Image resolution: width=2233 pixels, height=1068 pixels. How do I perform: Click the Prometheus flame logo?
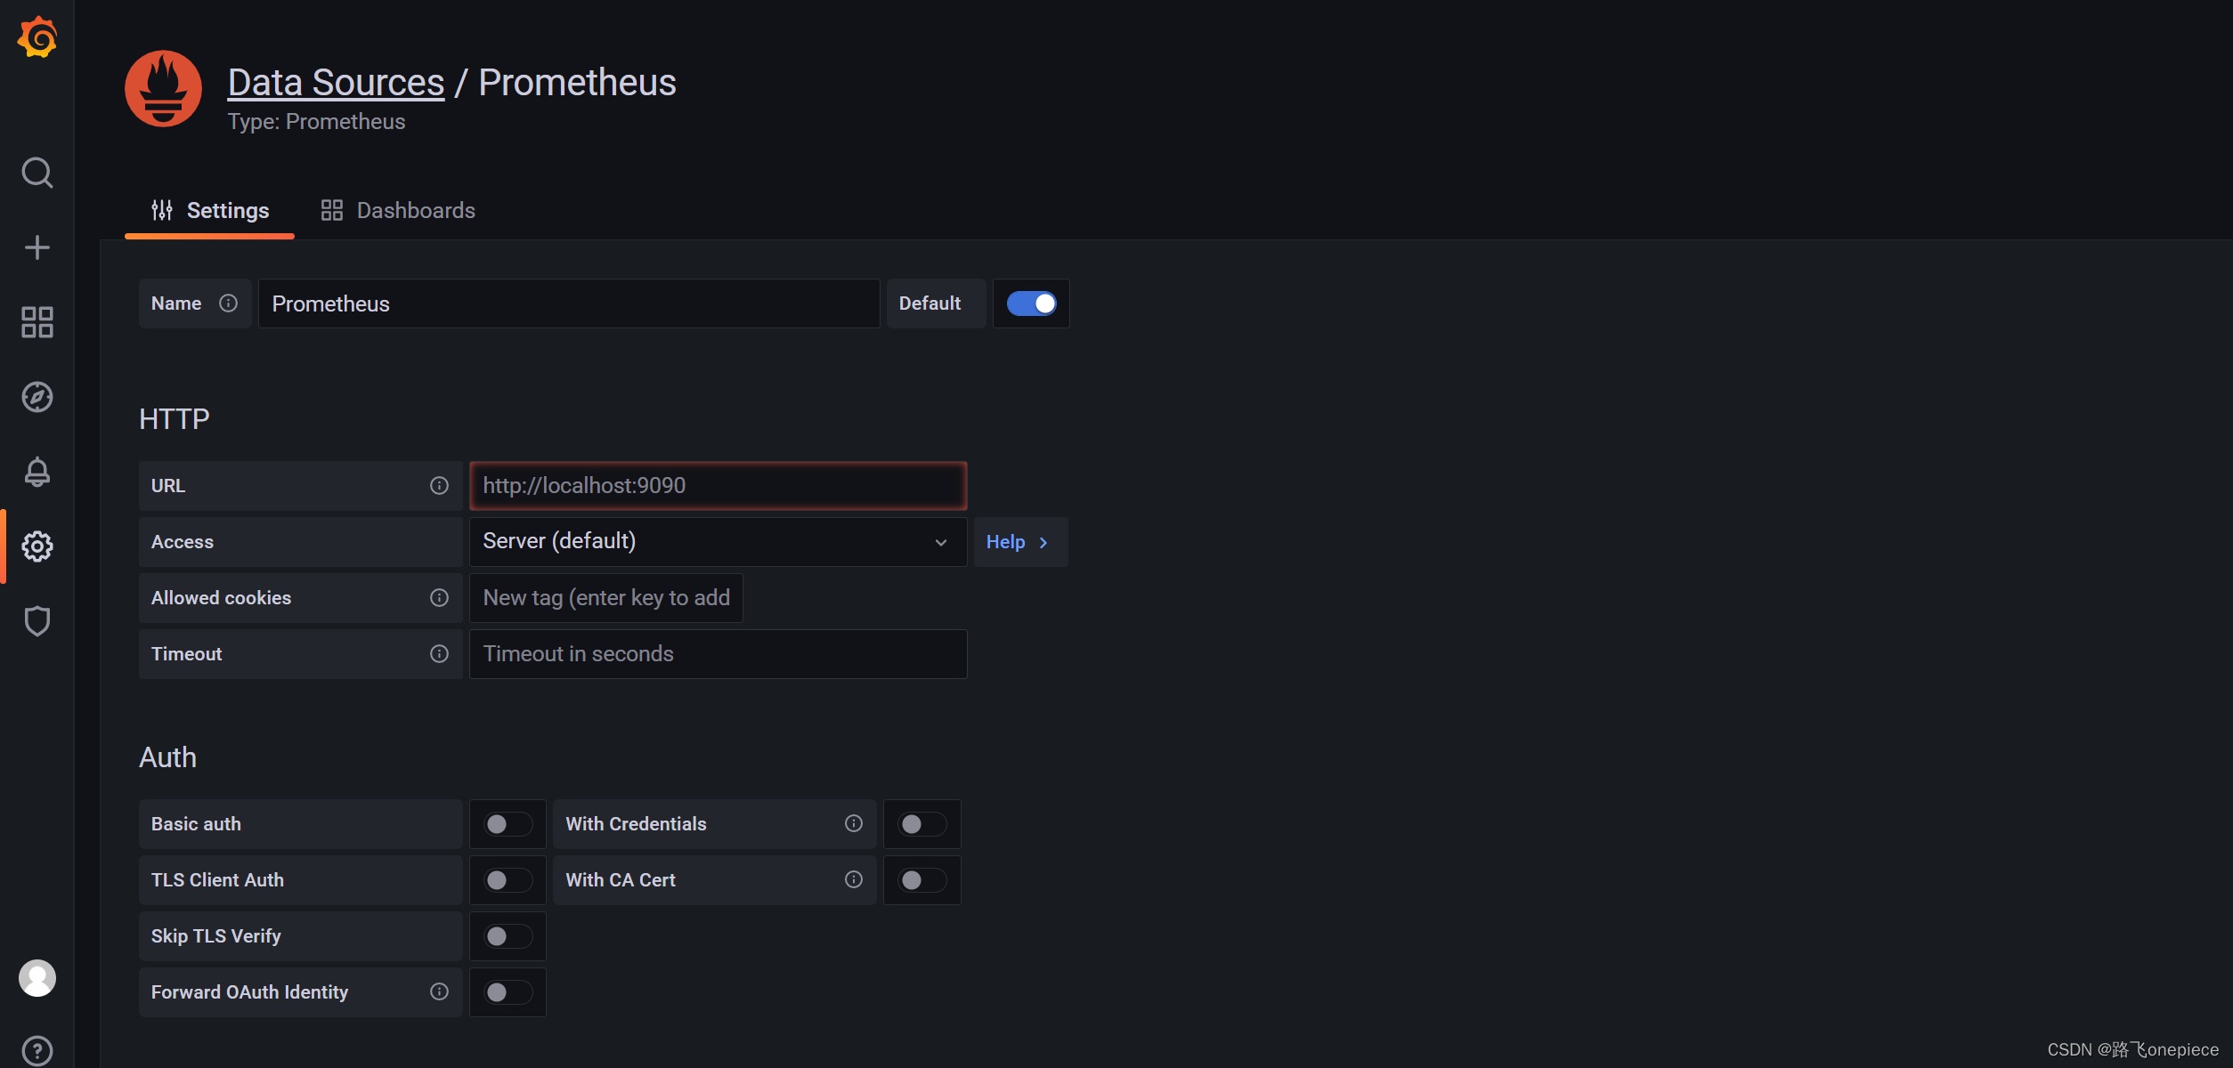[163, 88]
